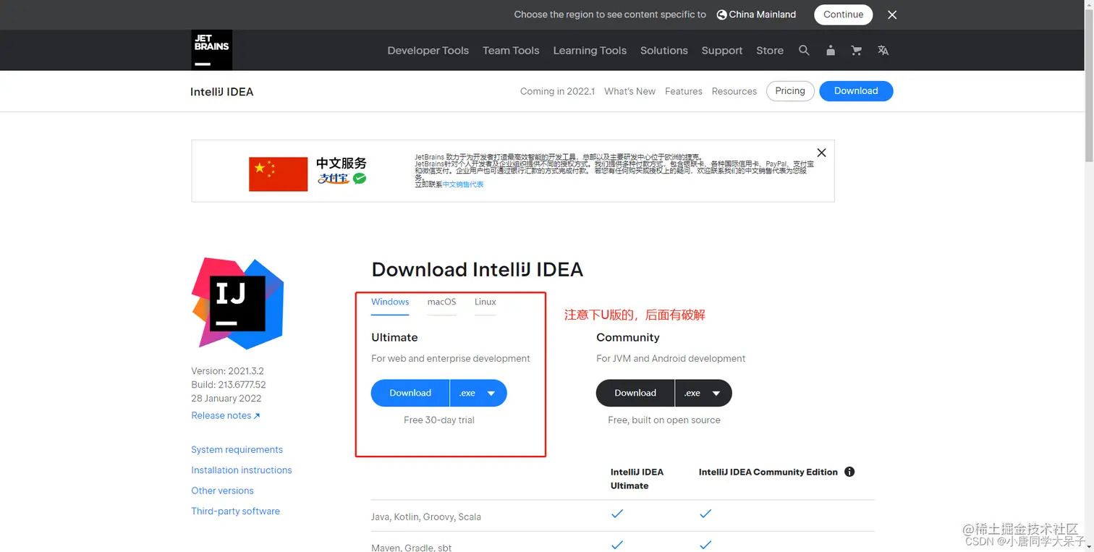This screenshot has height=552, width=1094.
Task: Open Other versions link
Action: [x=222, y=491]
